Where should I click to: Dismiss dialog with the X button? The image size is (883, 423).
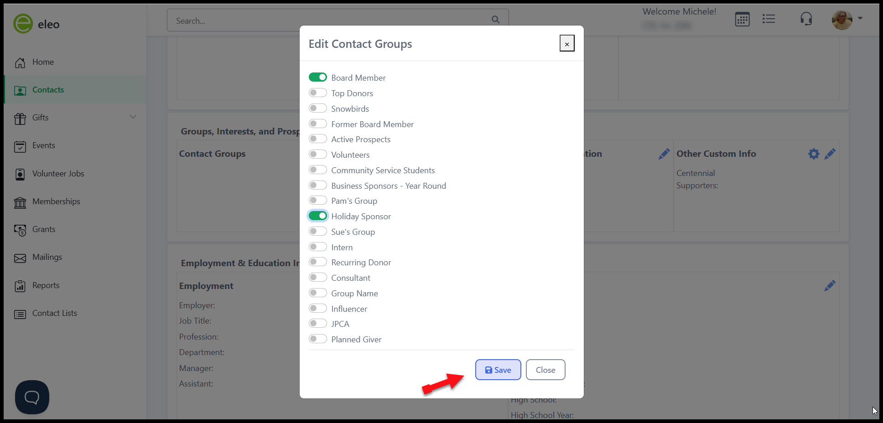tap(567, 44)
